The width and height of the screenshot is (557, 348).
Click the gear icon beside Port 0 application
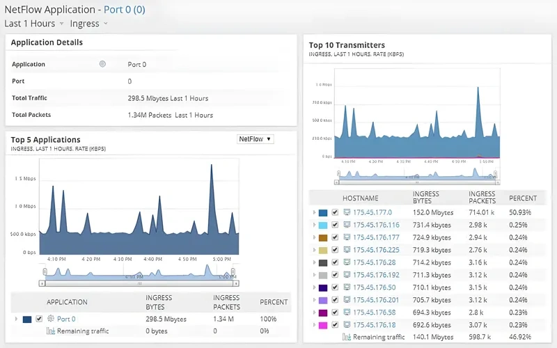pyautogui.click(x=50, y=319)
